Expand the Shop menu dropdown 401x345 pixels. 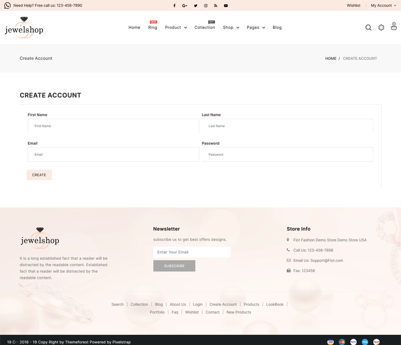231,27
